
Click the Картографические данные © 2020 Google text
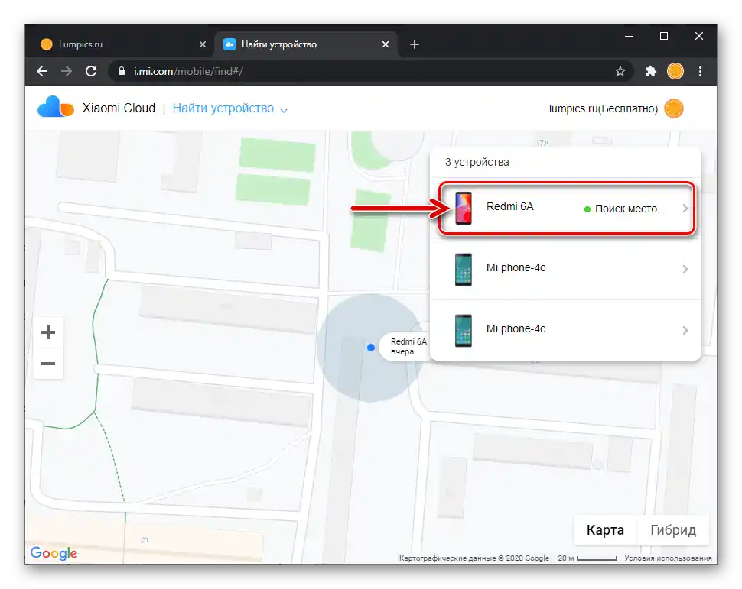click(474, 558)
